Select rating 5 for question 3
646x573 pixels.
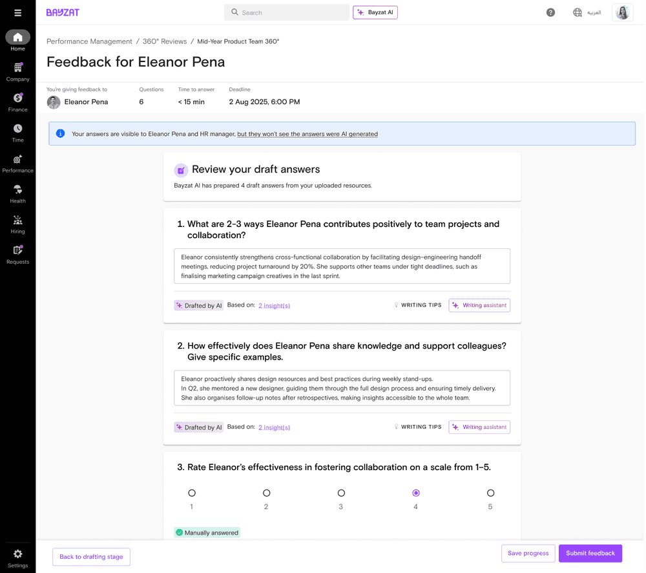tap(490, 492)
